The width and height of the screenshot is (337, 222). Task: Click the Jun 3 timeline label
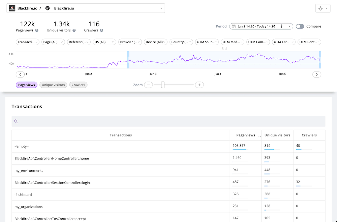153,74
